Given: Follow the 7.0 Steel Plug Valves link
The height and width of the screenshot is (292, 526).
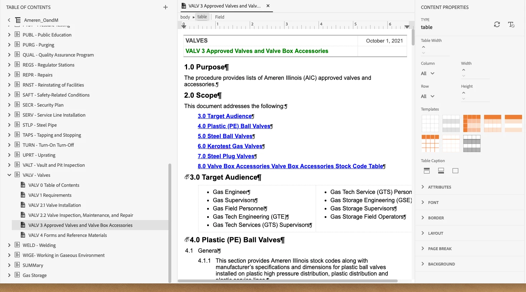Looking at the screenshot, I should point(226,156).
